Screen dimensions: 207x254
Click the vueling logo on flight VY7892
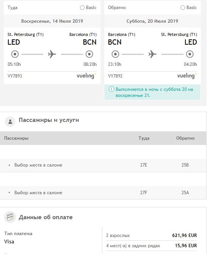pos(187,76)
